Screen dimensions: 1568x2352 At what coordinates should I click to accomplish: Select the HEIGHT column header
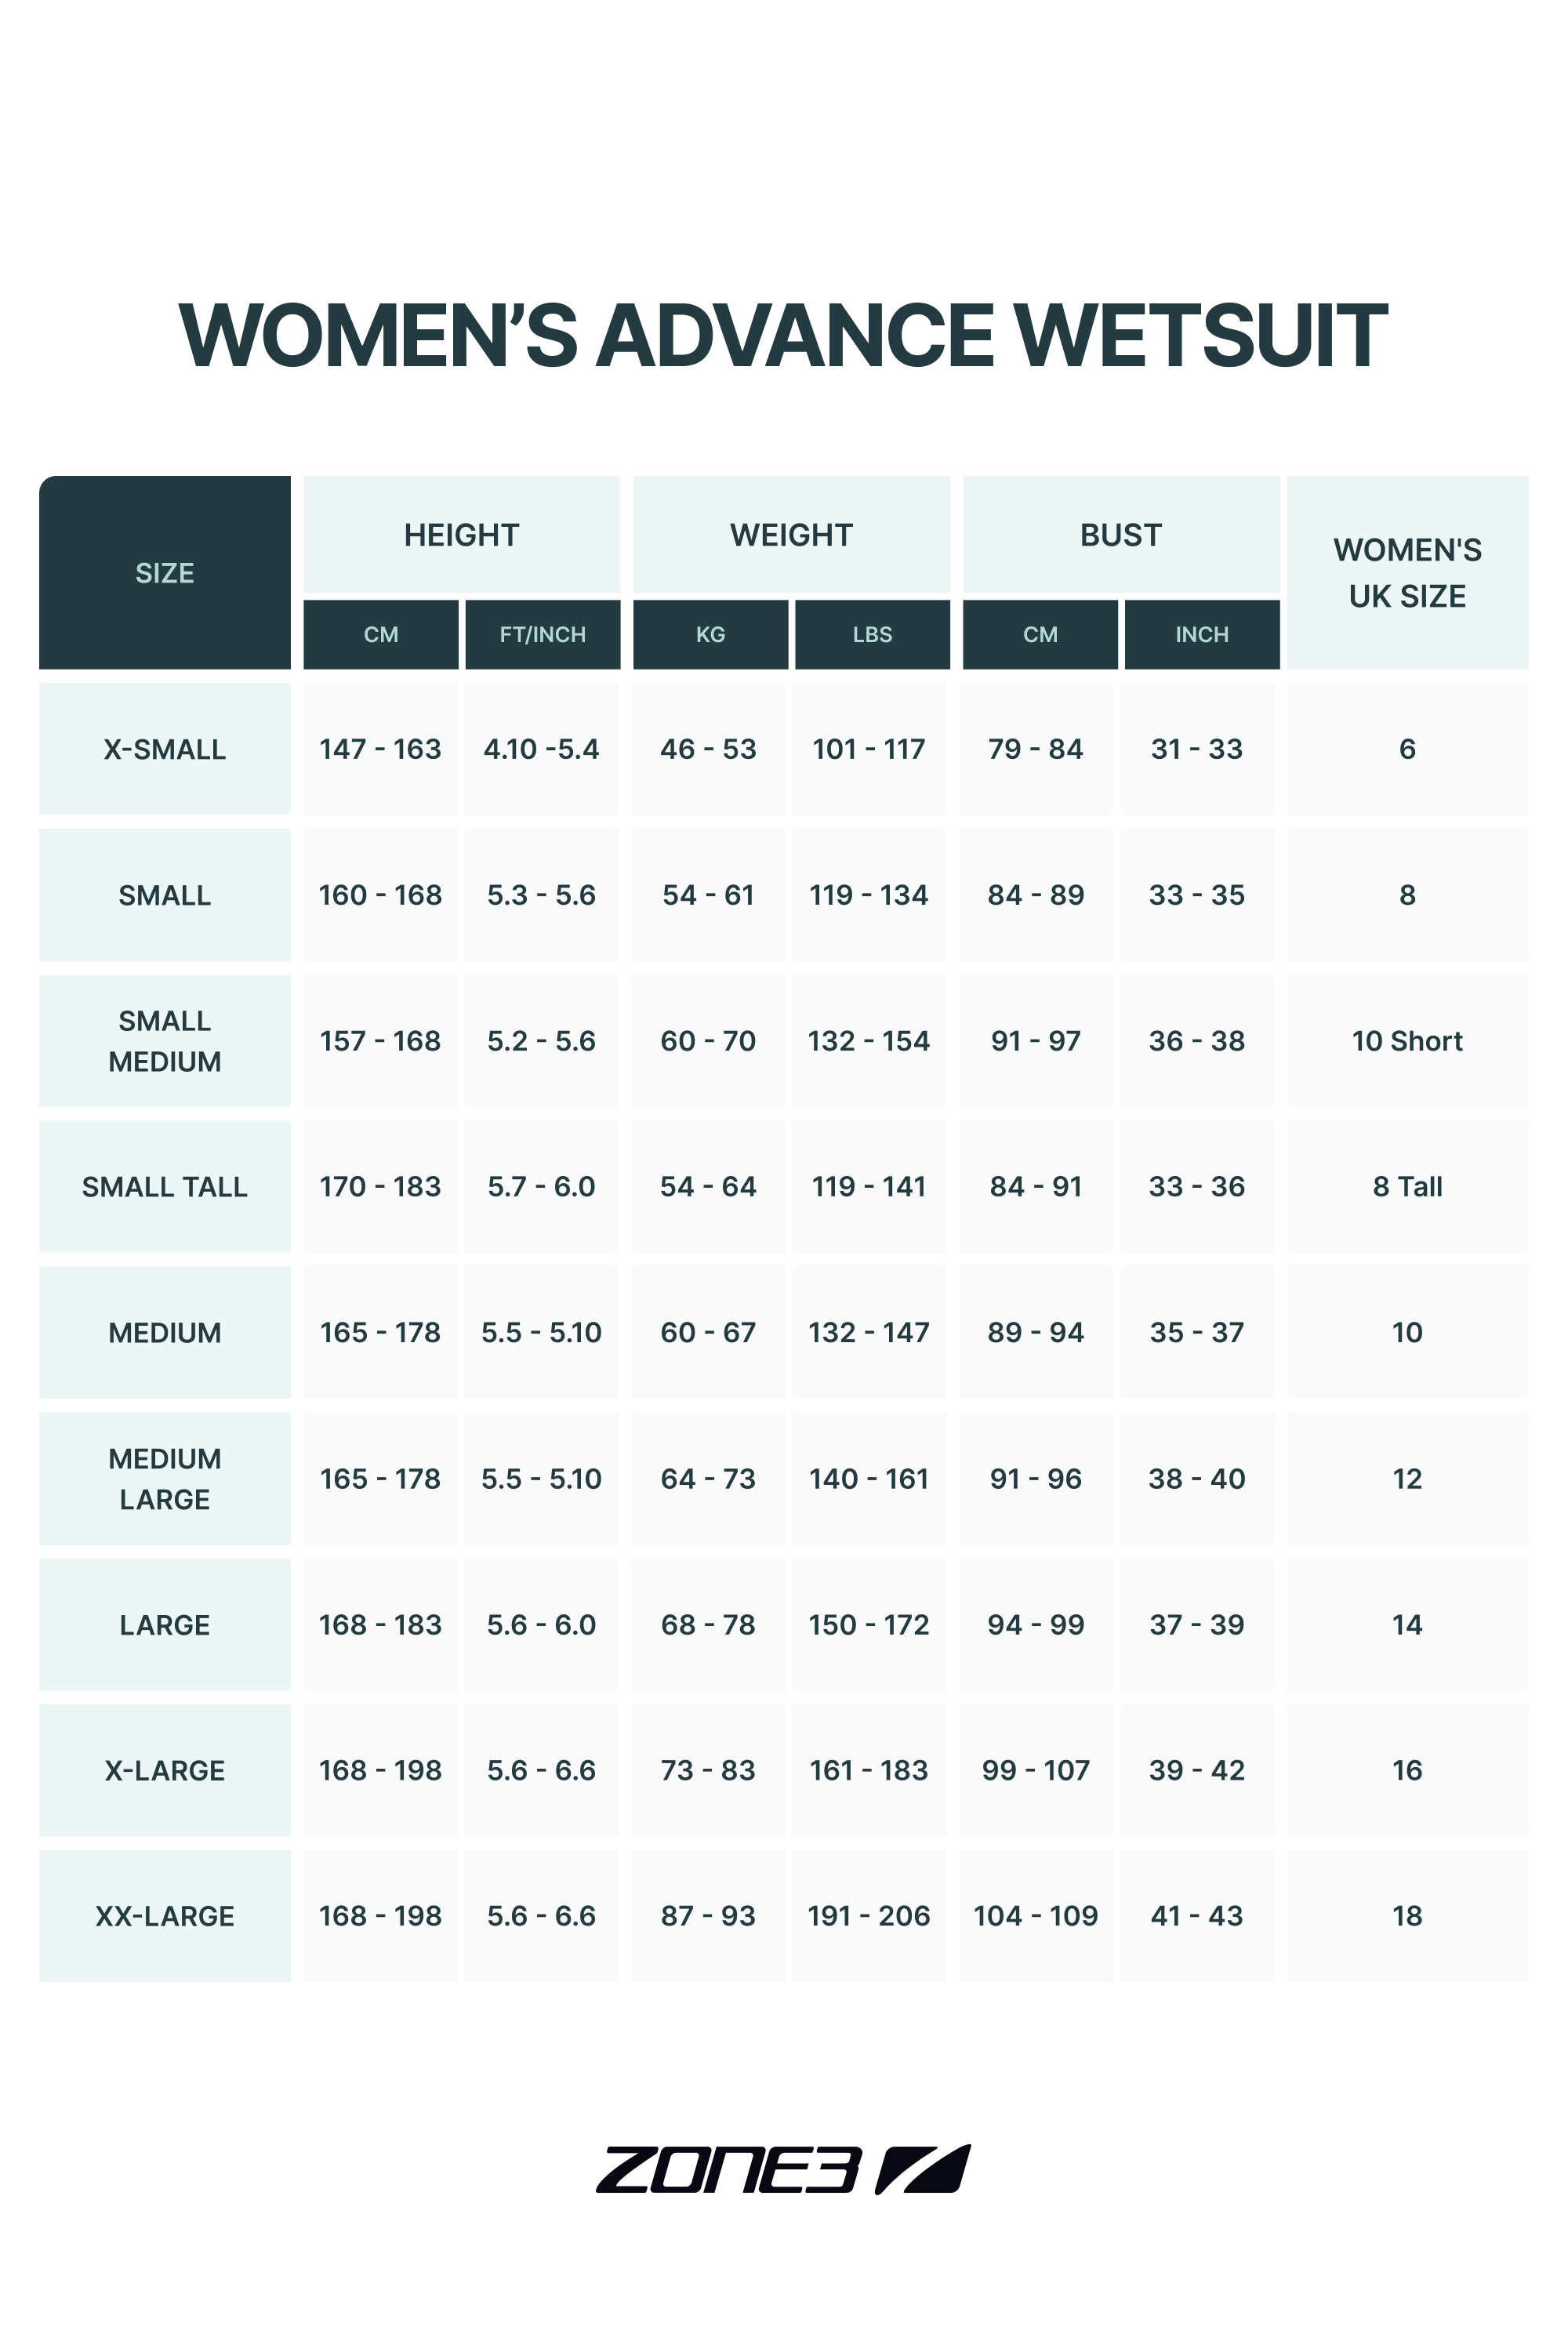pyautogui.click(x=462, y=535)
